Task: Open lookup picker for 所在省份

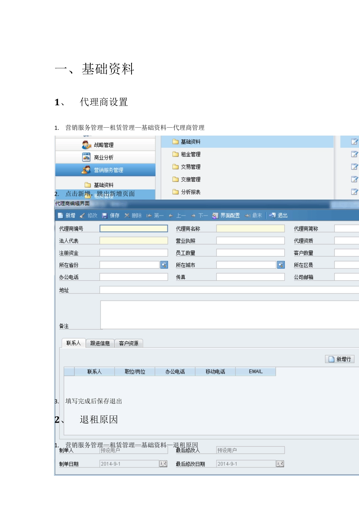Action: coord(164,265)
